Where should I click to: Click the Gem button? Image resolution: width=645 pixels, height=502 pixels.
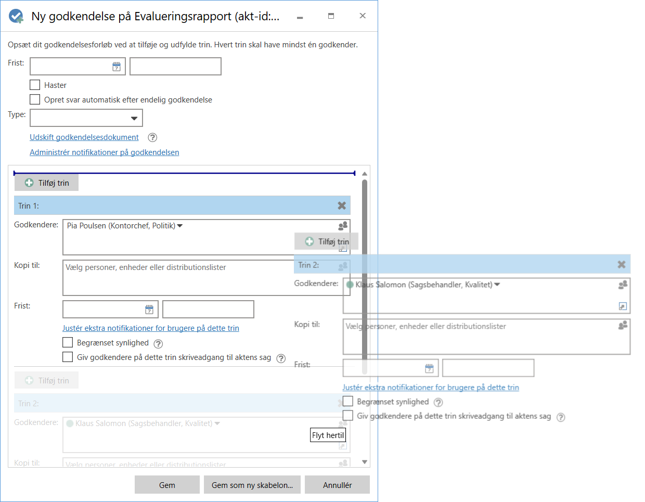coord(167,485)
